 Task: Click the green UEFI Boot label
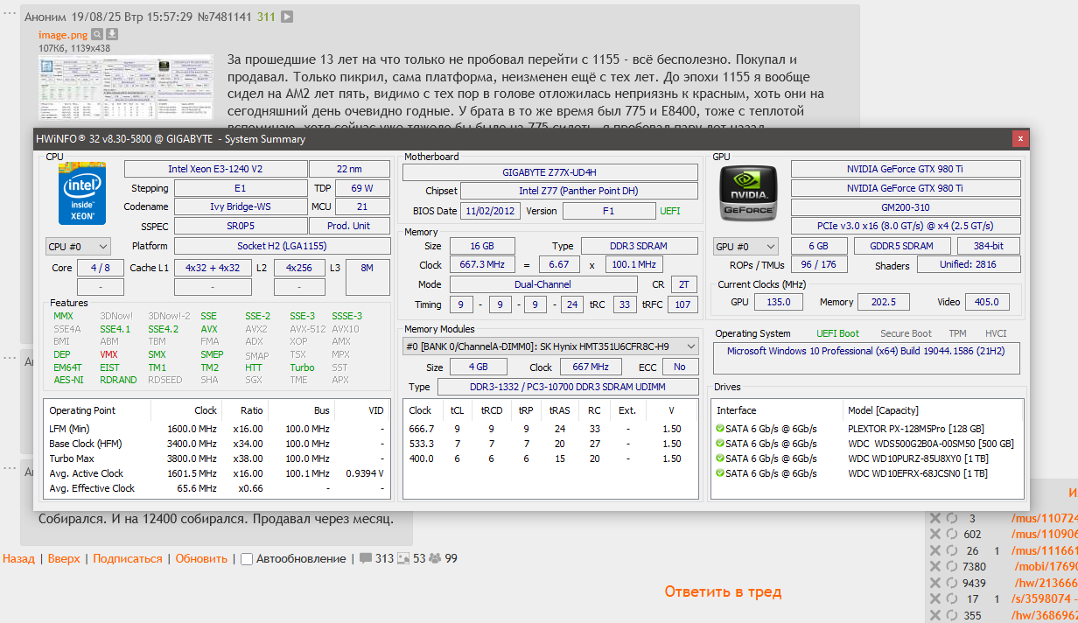838,333
